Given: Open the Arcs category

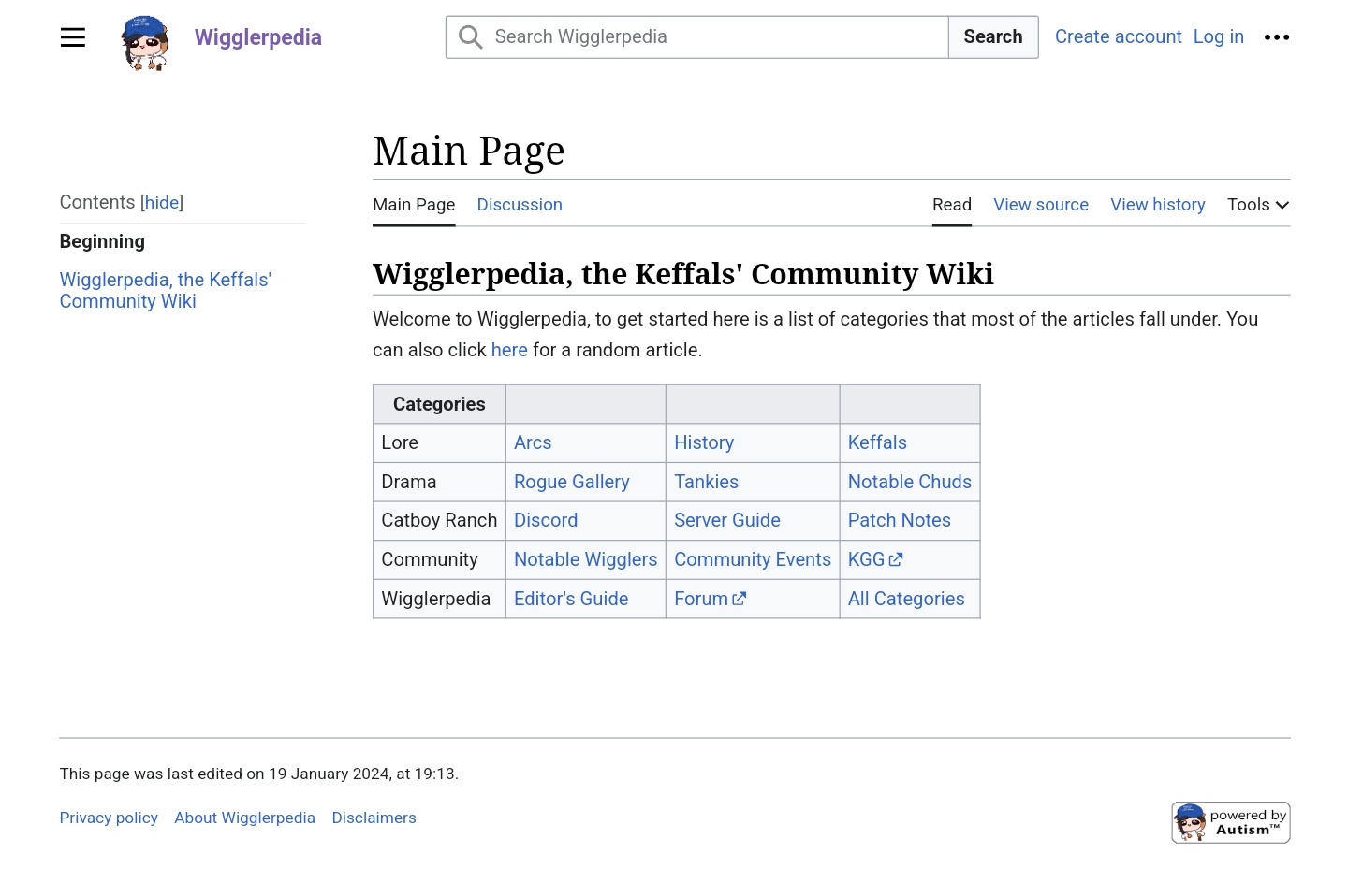Looking at the screenshot, I should pyautogui.click(x=533, y=442).
